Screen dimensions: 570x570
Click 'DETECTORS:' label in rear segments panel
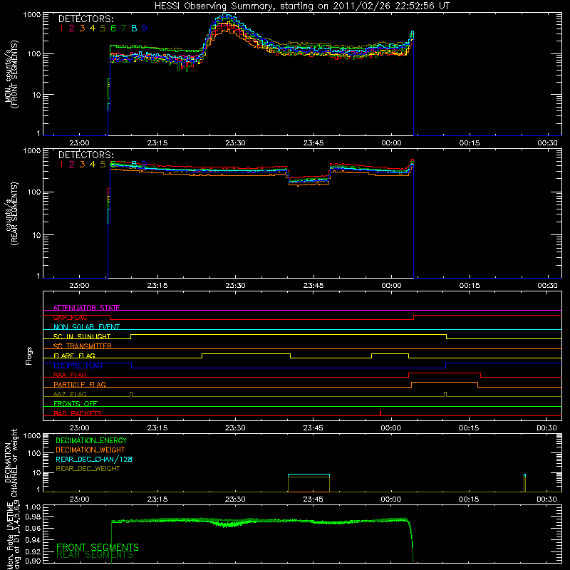coord(85,155)
